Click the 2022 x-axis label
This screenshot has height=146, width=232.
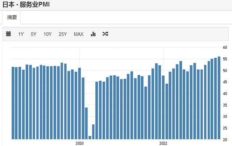pos(163,143)
